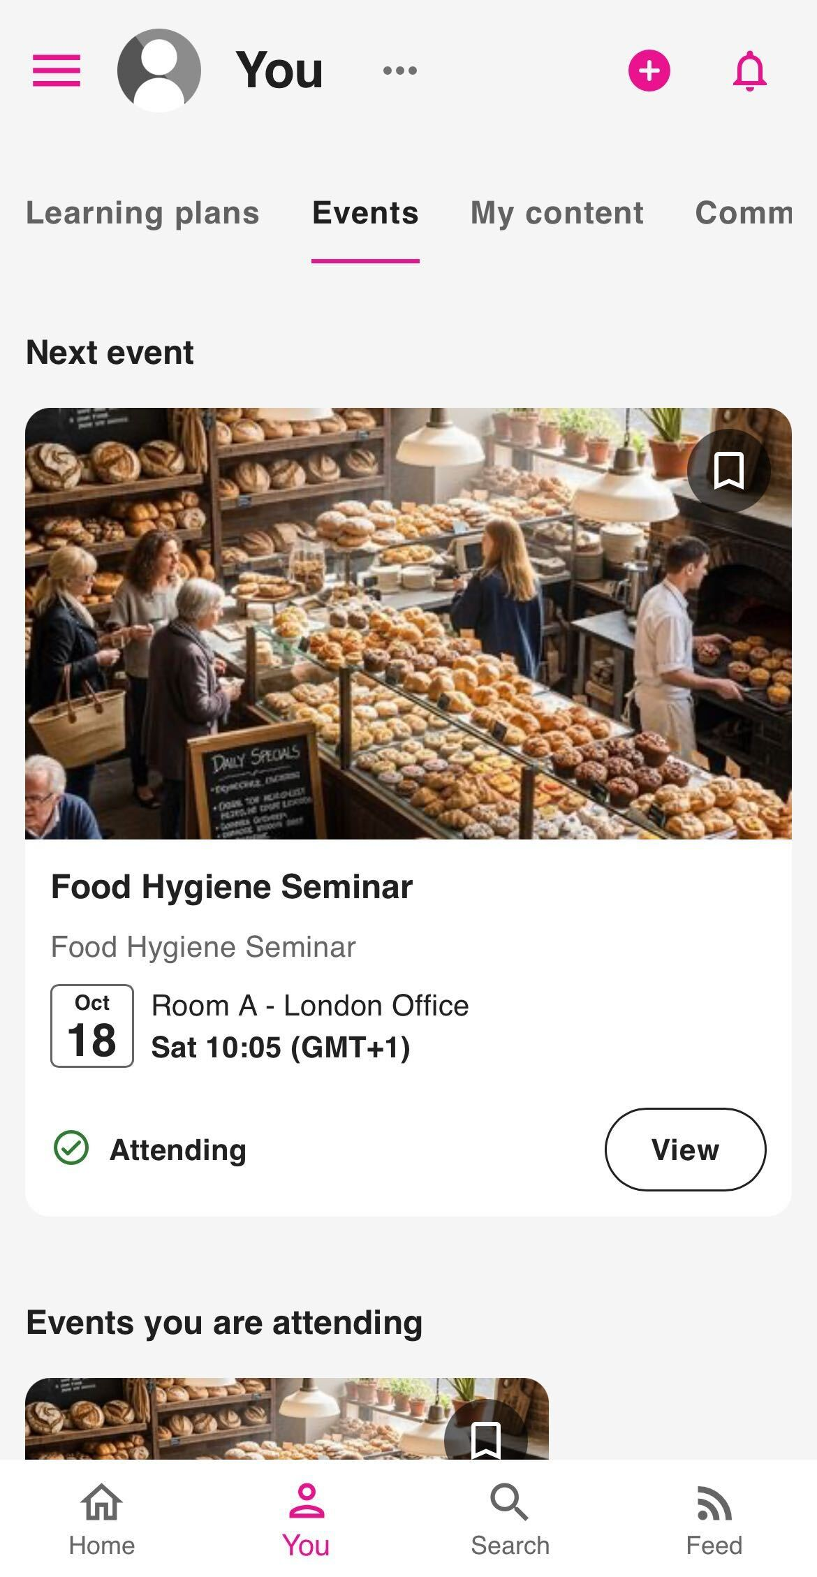The height and width of the screenshot is (1577, 817).
Task: Tap the Oct 18 date badge
Action: click(x=92, y=1025)
